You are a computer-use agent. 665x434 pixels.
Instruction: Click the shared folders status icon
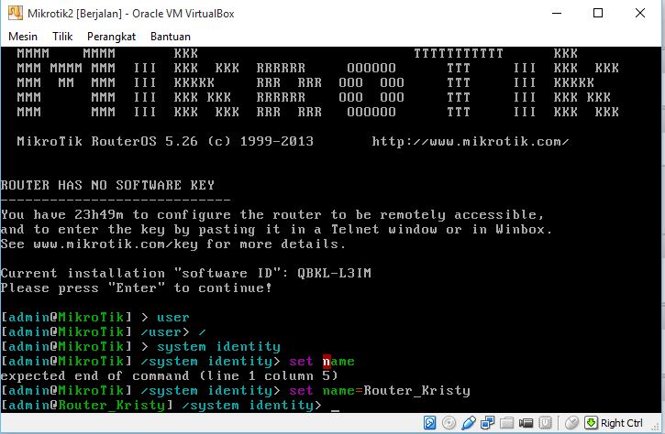507,423
